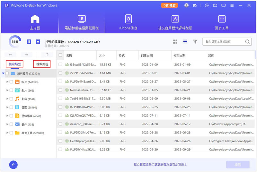Click the 壓縮檔案 archive category icon

click(x=17, y=116)
